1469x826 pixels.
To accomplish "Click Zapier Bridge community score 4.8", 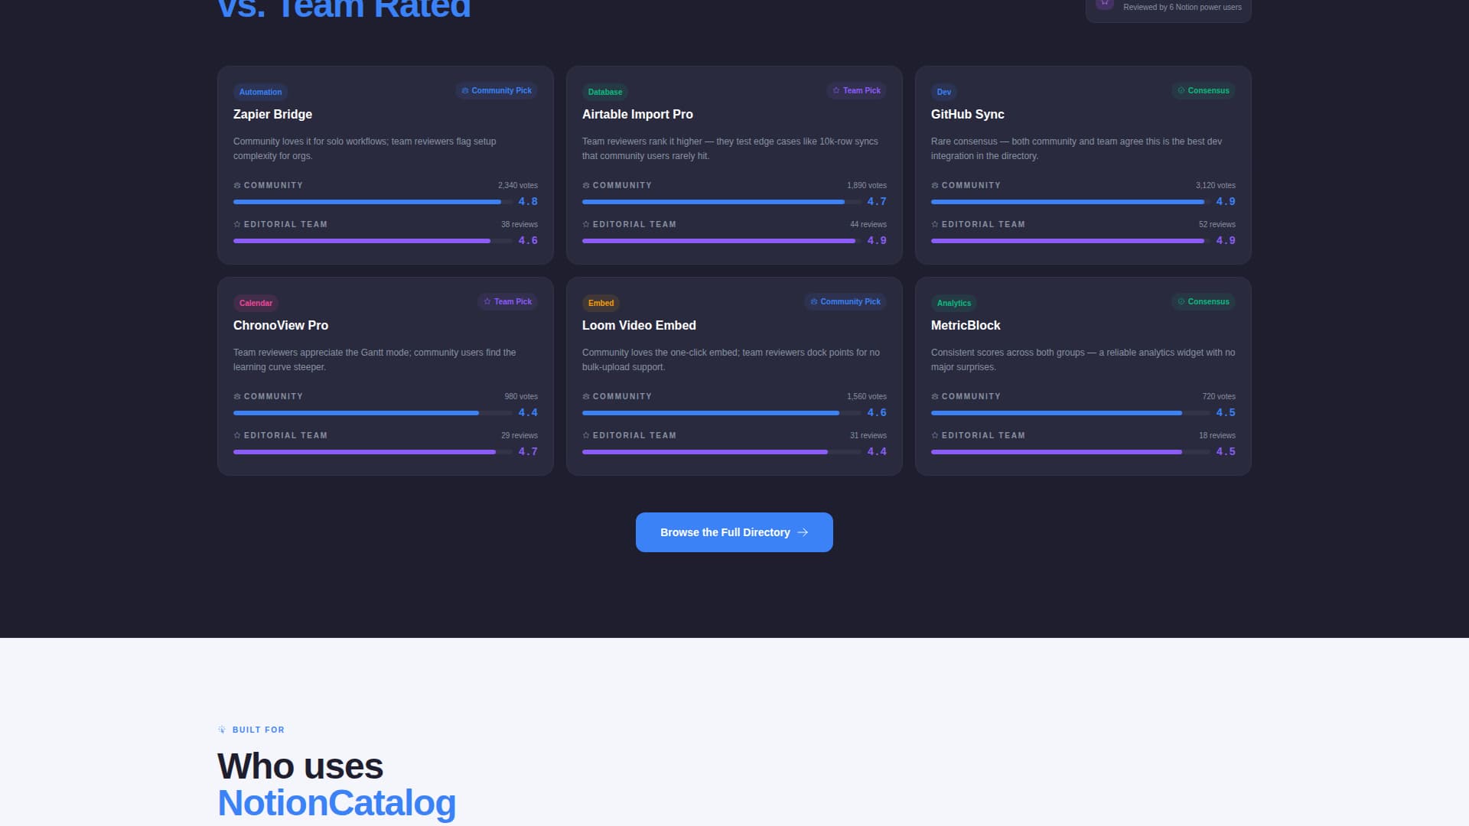I will coord(528,201).
